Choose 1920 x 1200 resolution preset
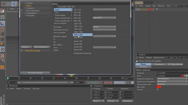 83,35
